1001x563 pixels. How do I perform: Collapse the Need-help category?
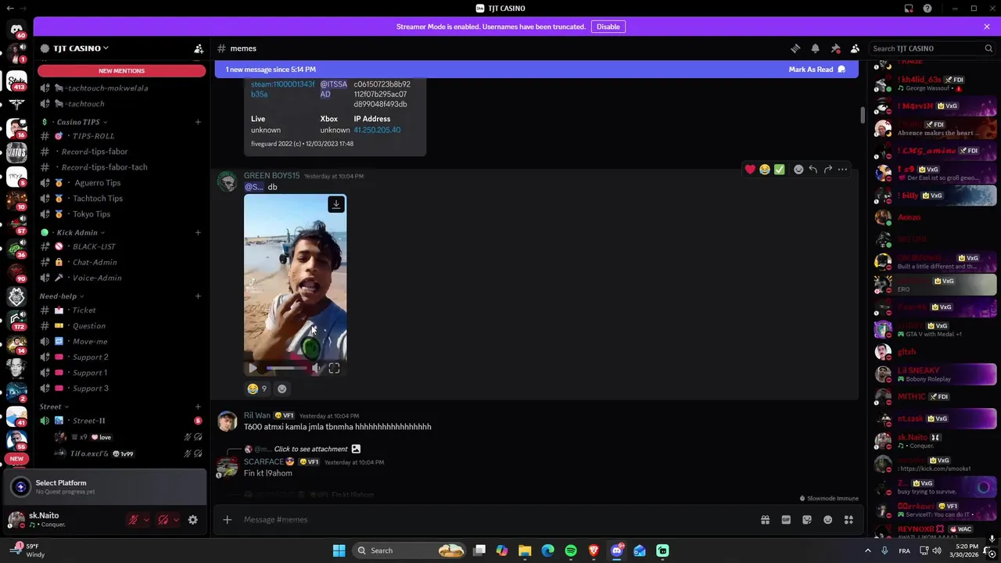[61, 296]
